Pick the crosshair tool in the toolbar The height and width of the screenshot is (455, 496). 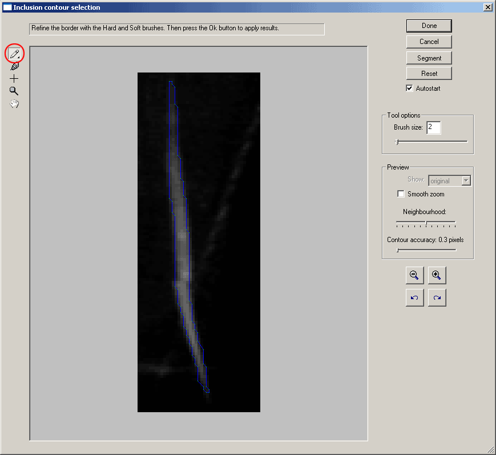[x=14, y=79]
